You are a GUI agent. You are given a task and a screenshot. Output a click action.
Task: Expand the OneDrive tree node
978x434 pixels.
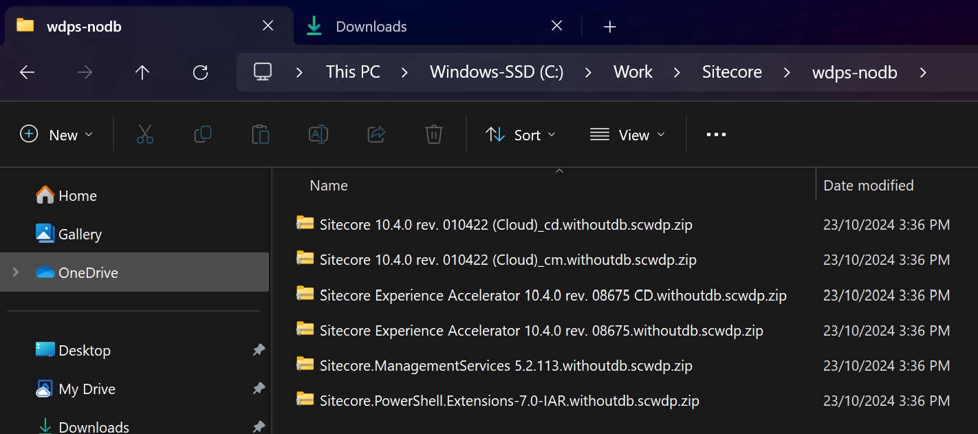click(x=16, y=272)
